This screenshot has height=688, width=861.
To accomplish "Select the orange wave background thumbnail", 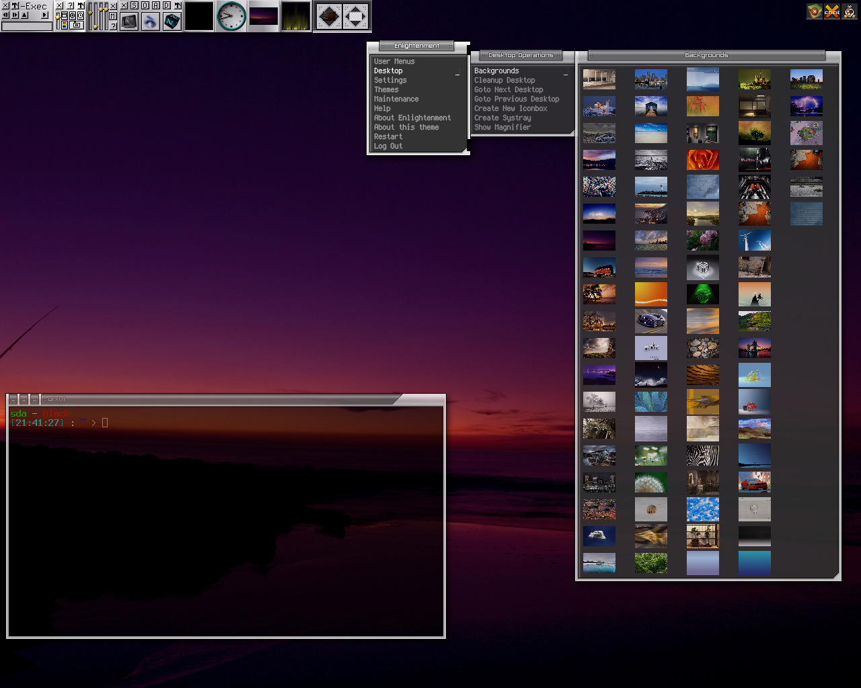I will (x=651, y=294).
